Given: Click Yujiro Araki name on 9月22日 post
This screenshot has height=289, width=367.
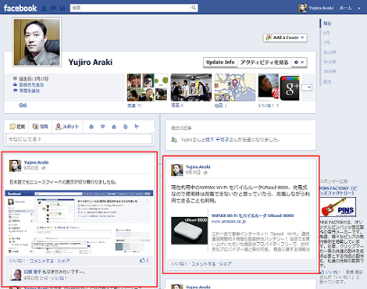Looking at the screenshot, I should pyautogui.click(x=36, y=162).
